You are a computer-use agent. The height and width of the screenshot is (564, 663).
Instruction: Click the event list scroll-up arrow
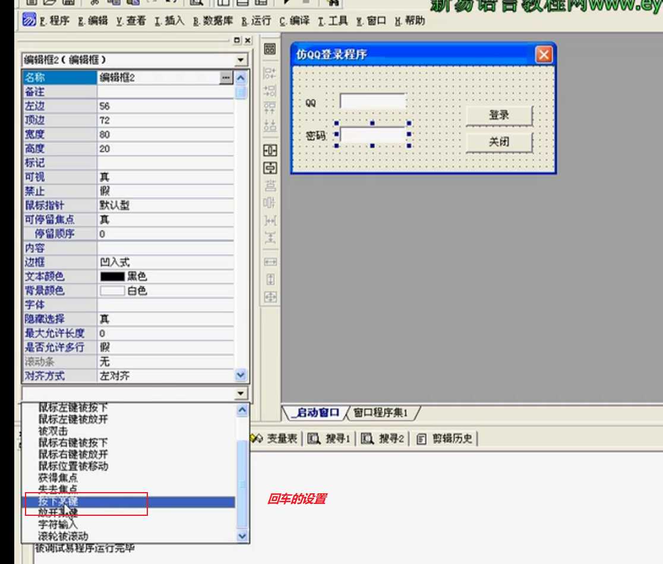point(242,410)
